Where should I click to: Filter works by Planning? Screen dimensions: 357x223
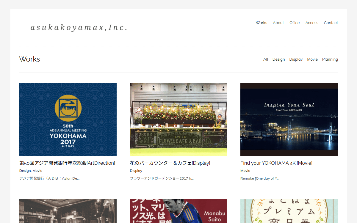330,59
